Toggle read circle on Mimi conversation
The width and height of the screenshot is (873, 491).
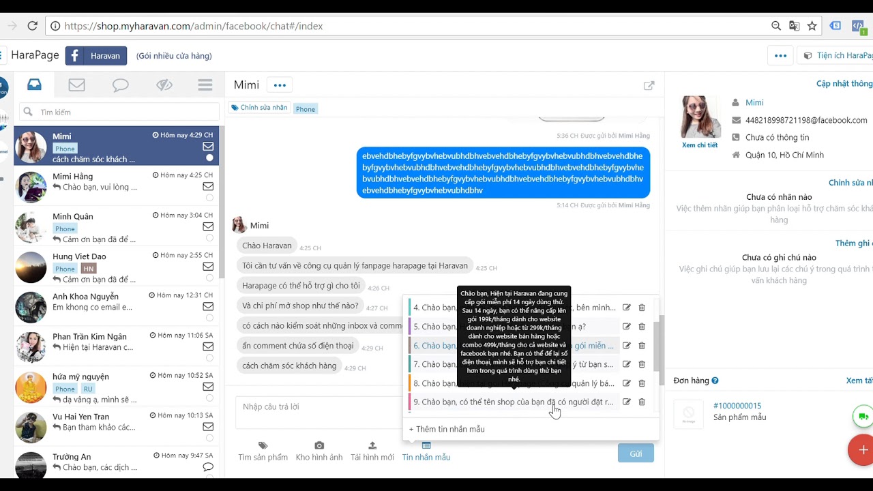pos(209,158)
